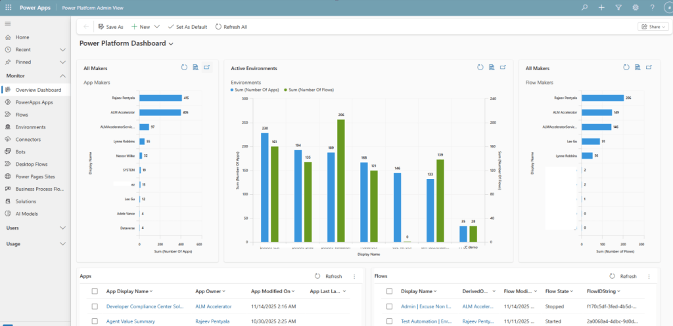673x326 pixels.
Task: Open the Power Platform Dashboard selector dropdown
Action: [x=172, y=44]
